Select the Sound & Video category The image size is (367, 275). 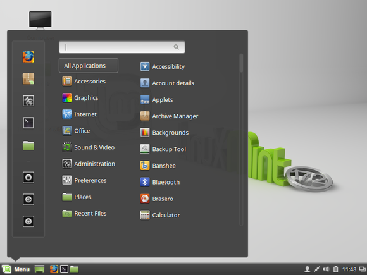[x=89, y=147]
